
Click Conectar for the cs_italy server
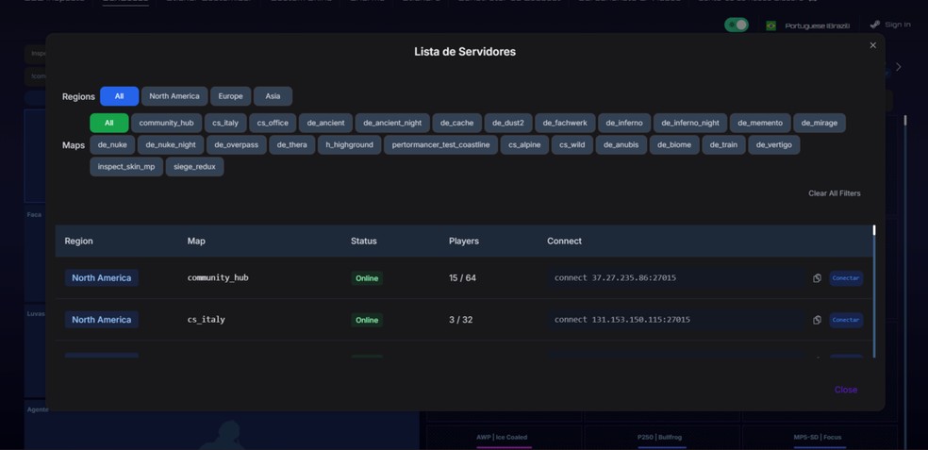[846, 320]
